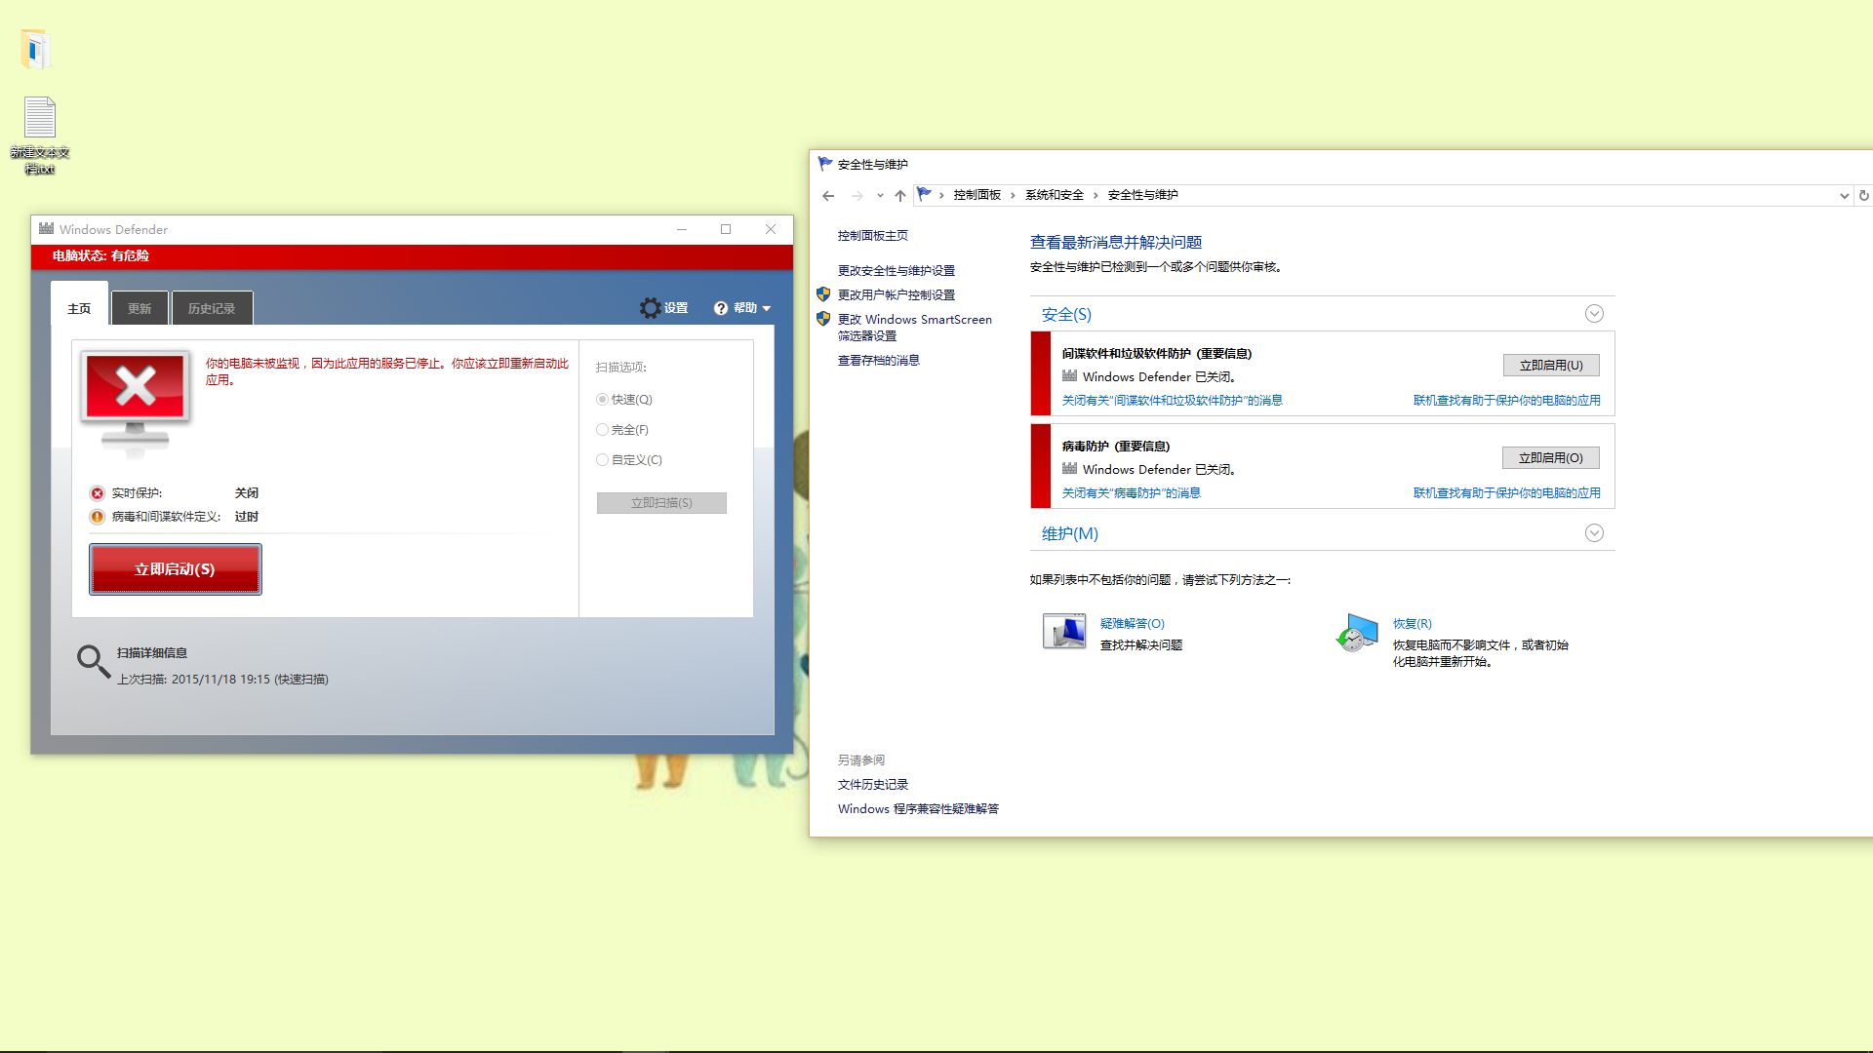
Task: Open the folder icon on the desktop
Action: pos(35,50)
